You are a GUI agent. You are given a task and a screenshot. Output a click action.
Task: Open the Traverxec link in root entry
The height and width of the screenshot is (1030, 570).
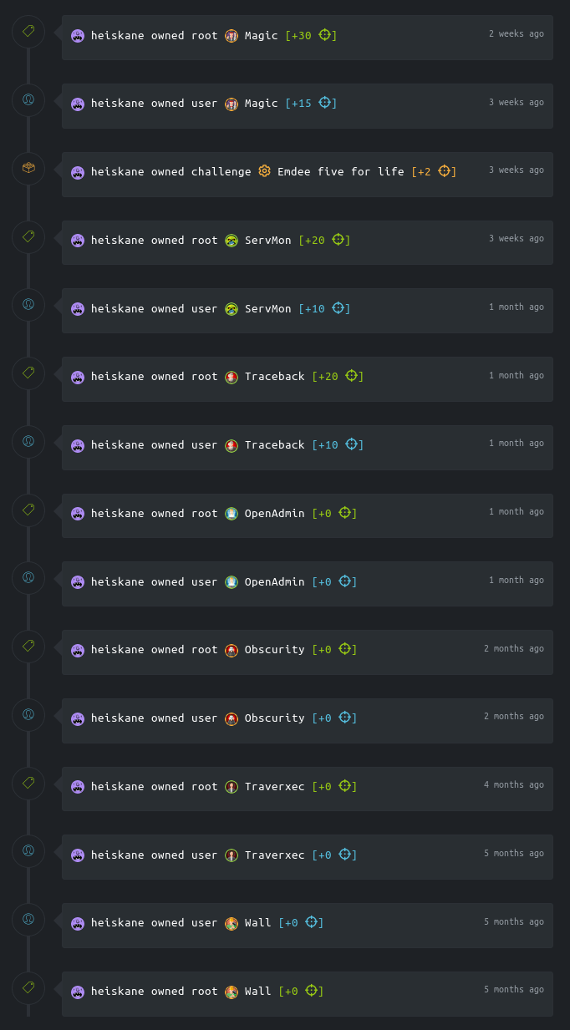point(275,787)
